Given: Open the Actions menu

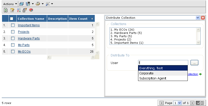Looking at the screenshot, I should (10, 4).
